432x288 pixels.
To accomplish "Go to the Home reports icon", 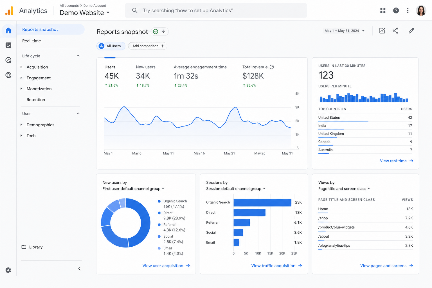I will pos(8,30).
